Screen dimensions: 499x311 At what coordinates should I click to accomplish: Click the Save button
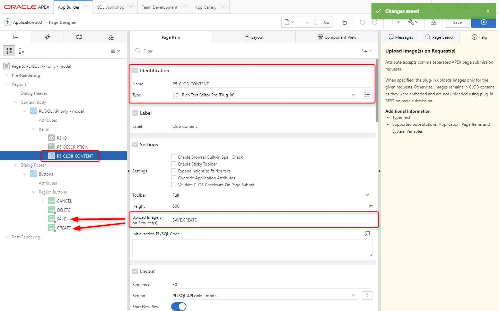[457, 22]
